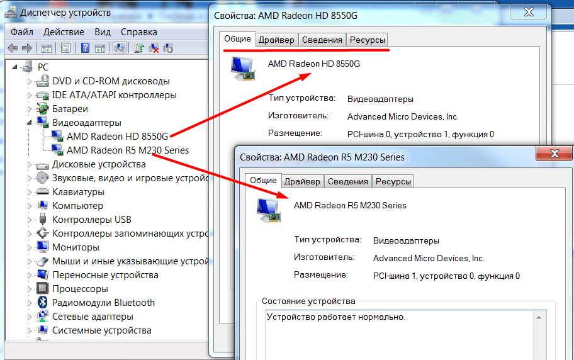The height and width of the screenshot is (360, 574).
Task: Open Ресурсы tab in R5 M230 properties
Action: (393, 181)
